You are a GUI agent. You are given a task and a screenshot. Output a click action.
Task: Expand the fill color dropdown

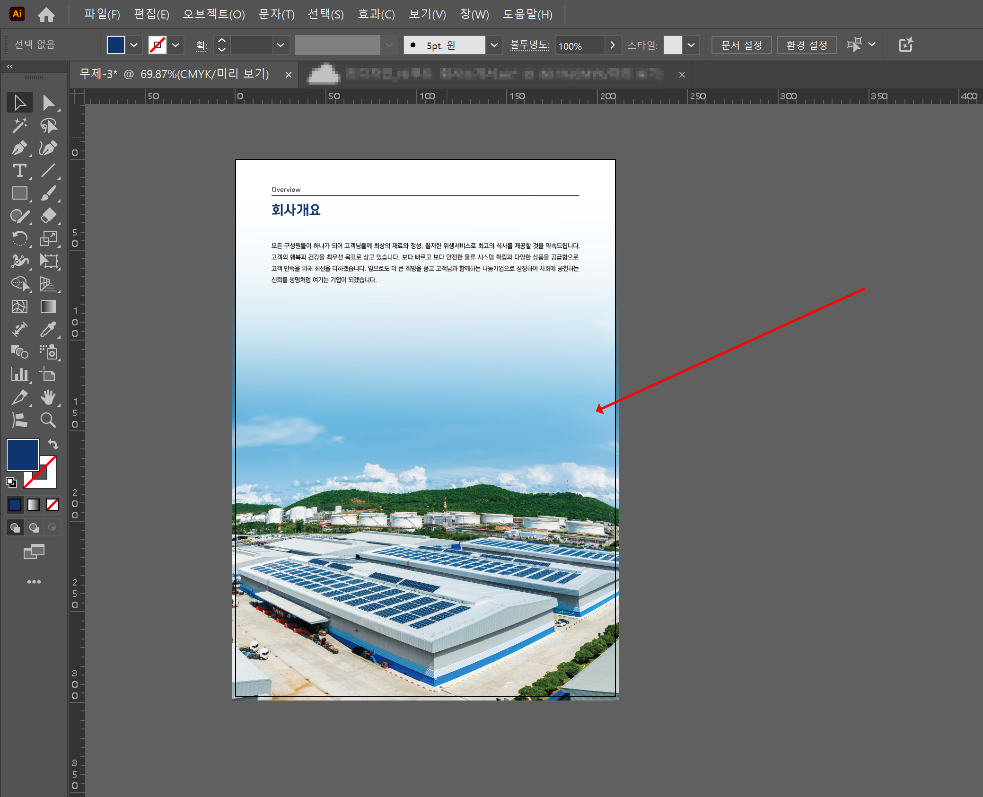[x=134, y=45]
